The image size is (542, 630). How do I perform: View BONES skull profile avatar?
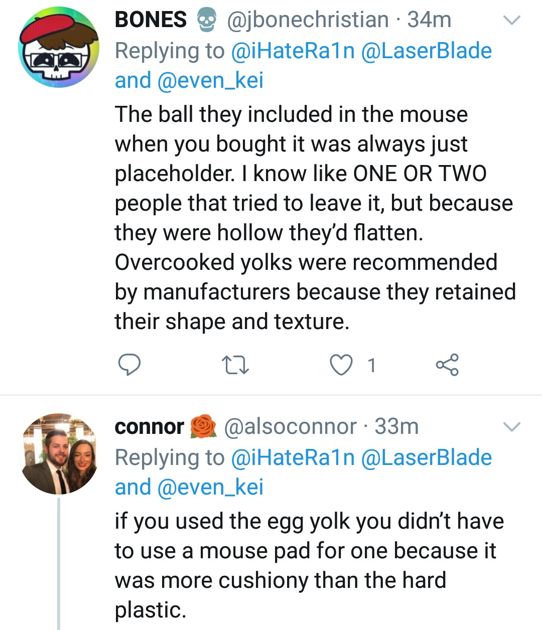(59, 47)
